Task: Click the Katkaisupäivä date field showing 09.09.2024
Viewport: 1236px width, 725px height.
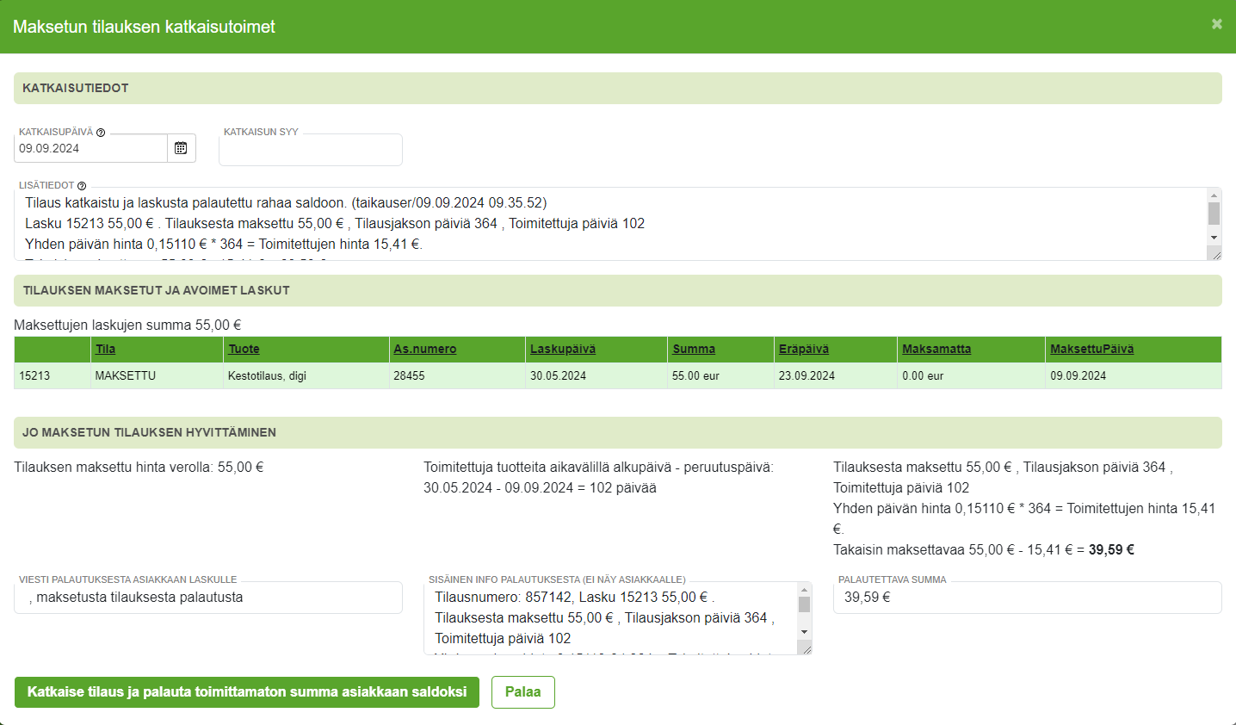Action: (x=91, y=148)
